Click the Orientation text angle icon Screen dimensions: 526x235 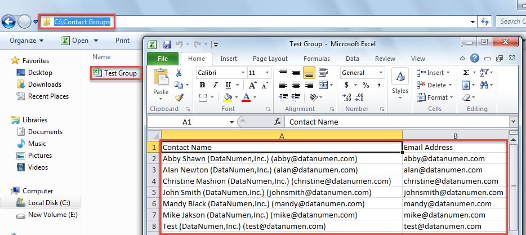pos(314,97)
